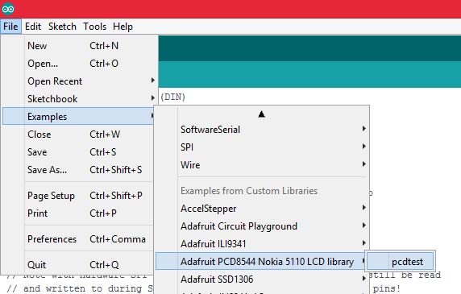This screenshot has width=461, height=294.
Task: Expand Adafruit SSD1306 examples
Action: (x=262, y=279)
